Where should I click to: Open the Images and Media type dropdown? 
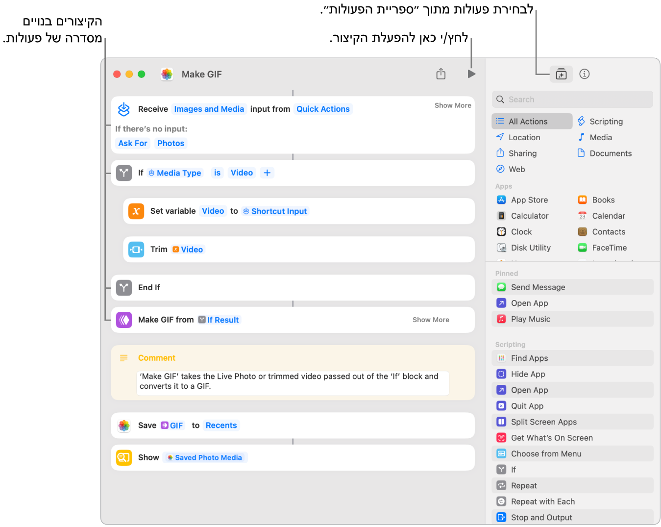coord(209,109)
